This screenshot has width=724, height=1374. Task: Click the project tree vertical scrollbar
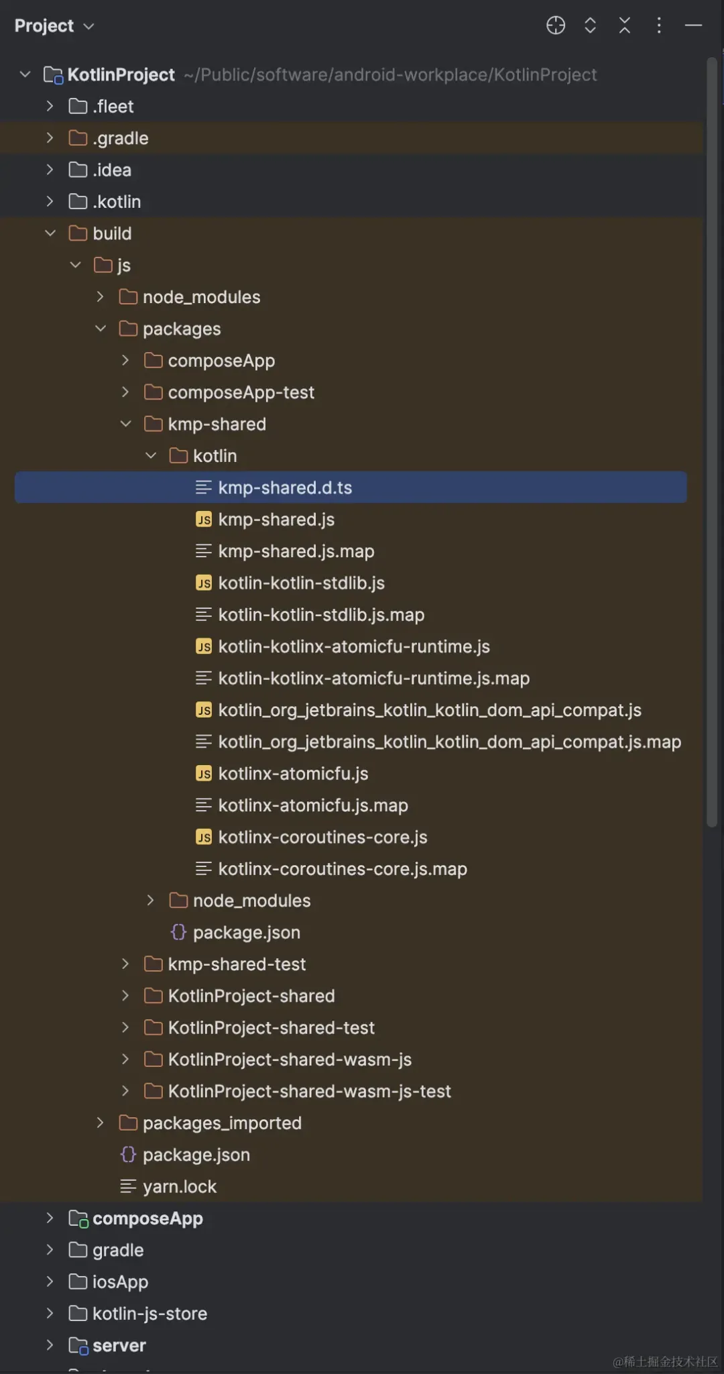(712, 443)
